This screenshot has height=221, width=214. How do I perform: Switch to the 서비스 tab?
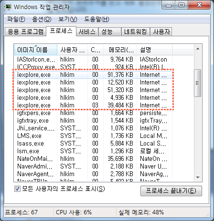coord(87,32)
